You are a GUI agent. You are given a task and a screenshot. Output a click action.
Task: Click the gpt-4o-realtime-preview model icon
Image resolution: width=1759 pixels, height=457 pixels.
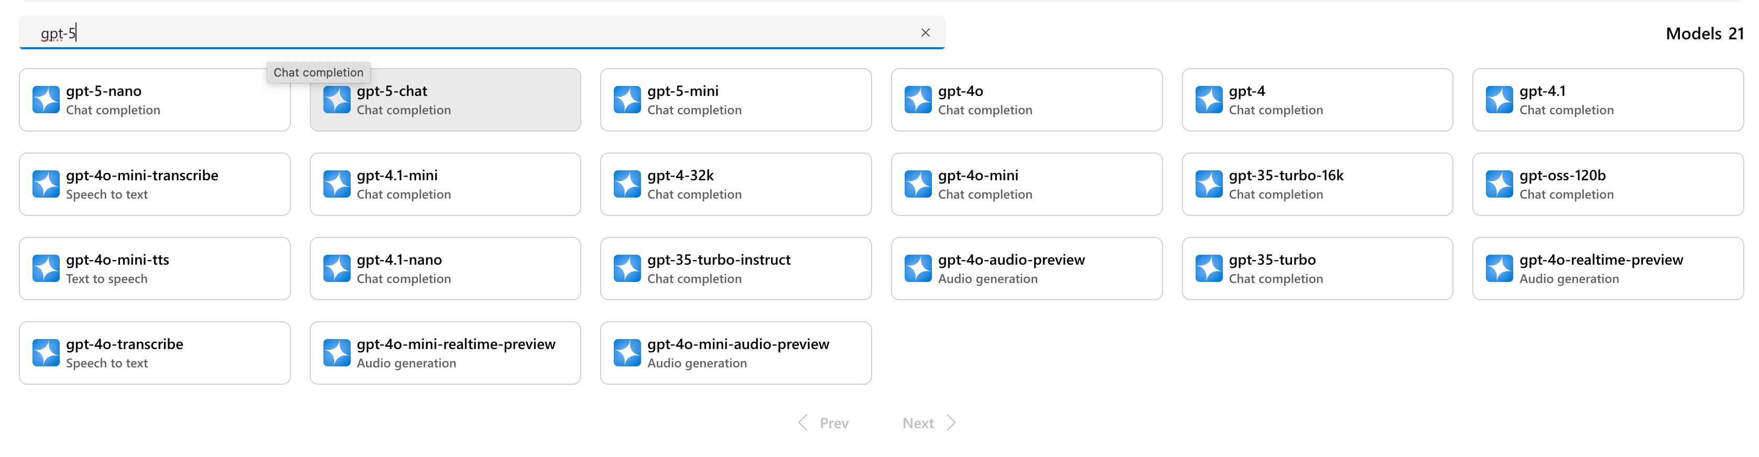[1499, 268]
